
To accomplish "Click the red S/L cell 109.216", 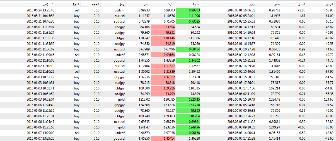I will pyautogui.click(x=163, y=88).
